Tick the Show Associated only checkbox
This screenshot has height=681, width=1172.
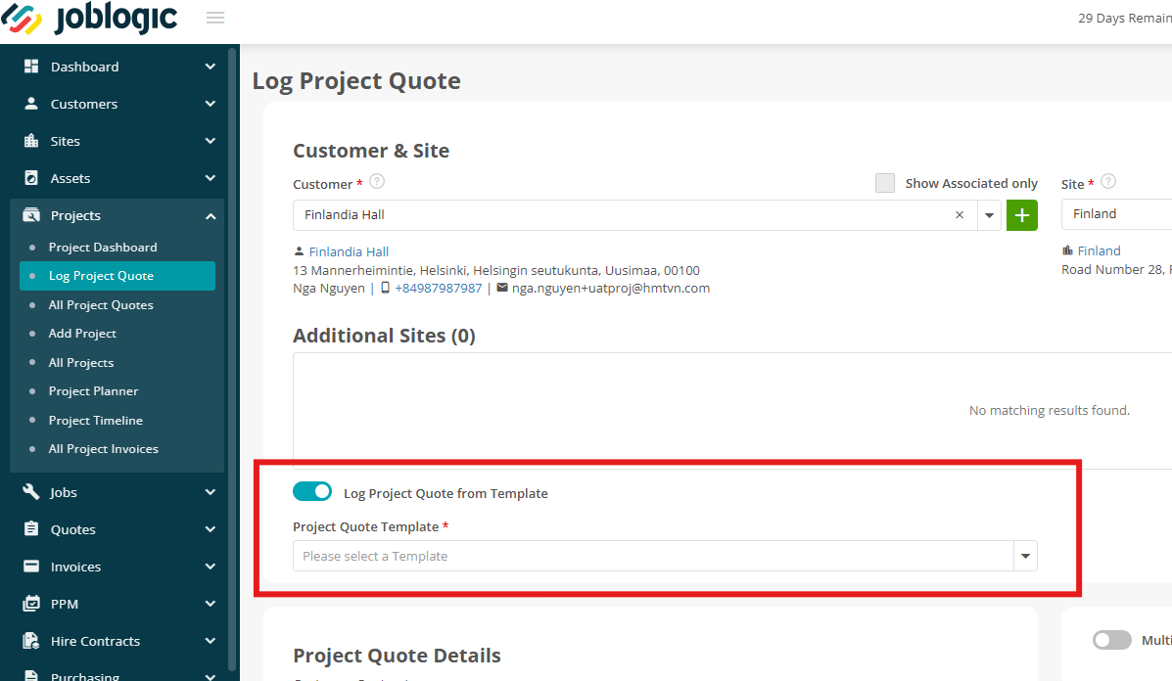(885, 183)
